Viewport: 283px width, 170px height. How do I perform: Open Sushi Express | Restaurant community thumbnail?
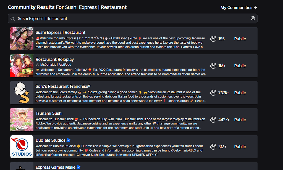pos(22,39)
